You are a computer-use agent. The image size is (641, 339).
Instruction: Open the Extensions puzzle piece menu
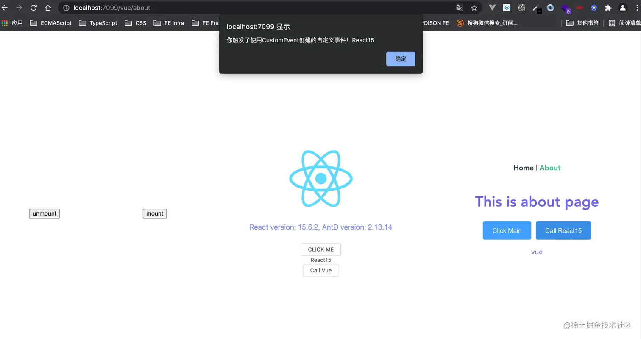pos(608,8)
